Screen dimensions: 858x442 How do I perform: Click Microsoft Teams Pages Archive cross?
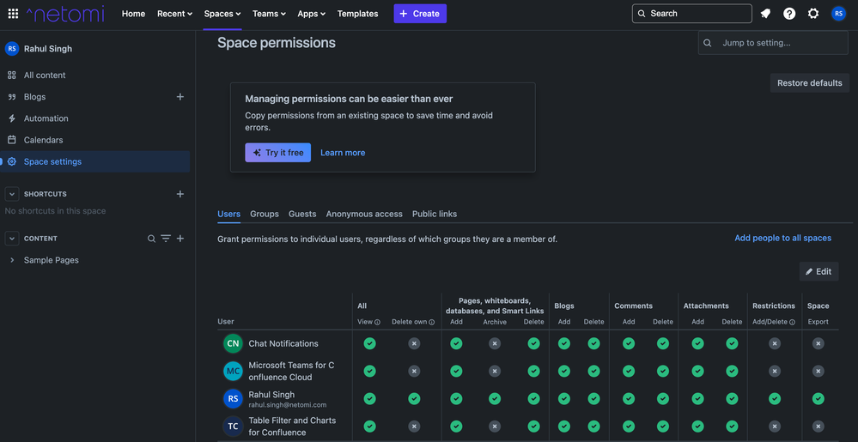pyautogui.click(x=495, y=371)
